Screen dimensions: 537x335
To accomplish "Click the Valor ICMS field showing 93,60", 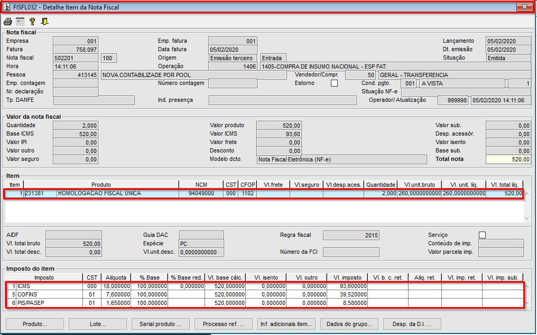I will (279, 134).
